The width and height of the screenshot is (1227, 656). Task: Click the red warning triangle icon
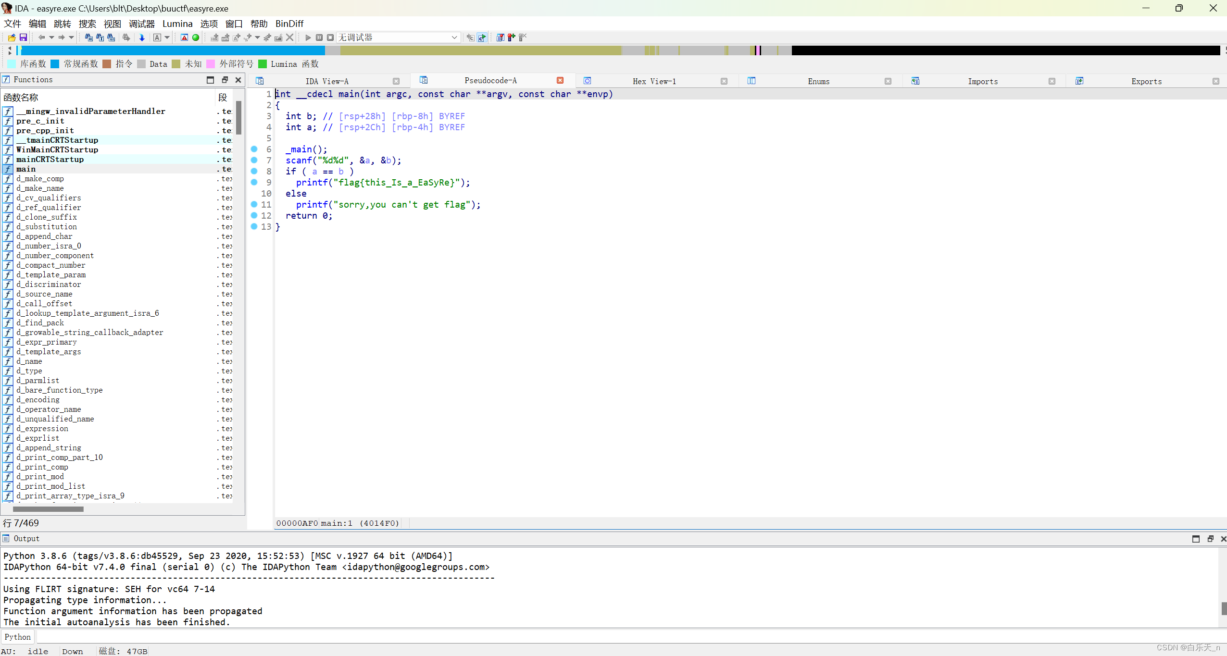184,37
